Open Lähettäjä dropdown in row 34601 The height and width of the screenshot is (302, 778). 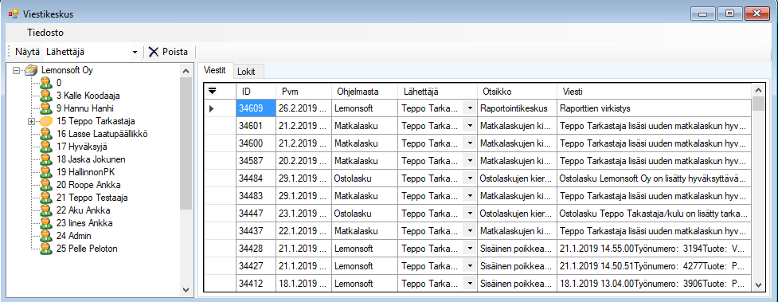469,126
